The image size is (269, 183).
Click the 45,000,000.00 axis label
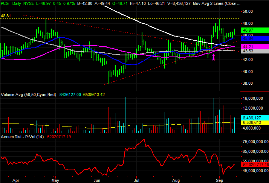coord(255,171)
